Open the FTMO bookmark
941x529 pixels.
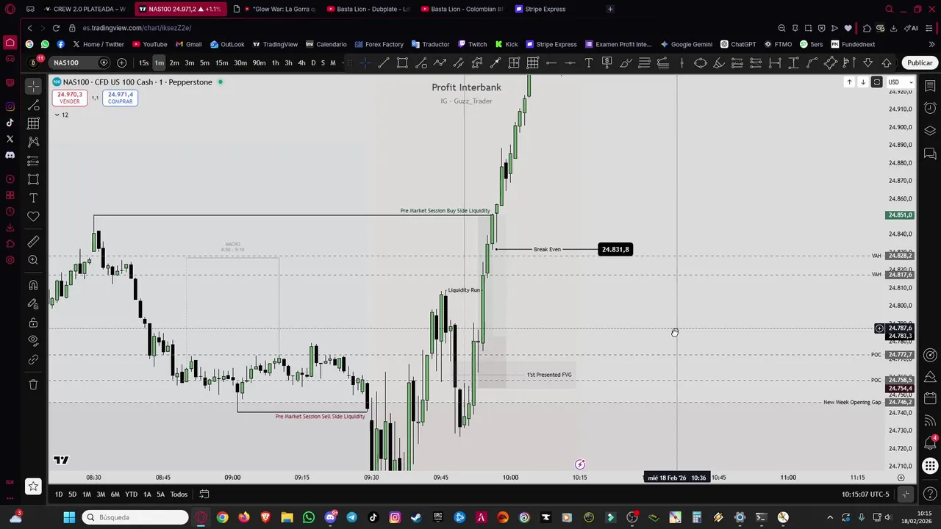click(x=778, y=44)
